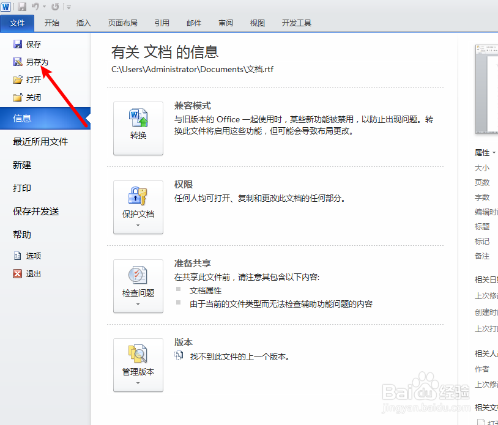
Task: Select the 信息 menu entry
Action: [x=45, y=119]
